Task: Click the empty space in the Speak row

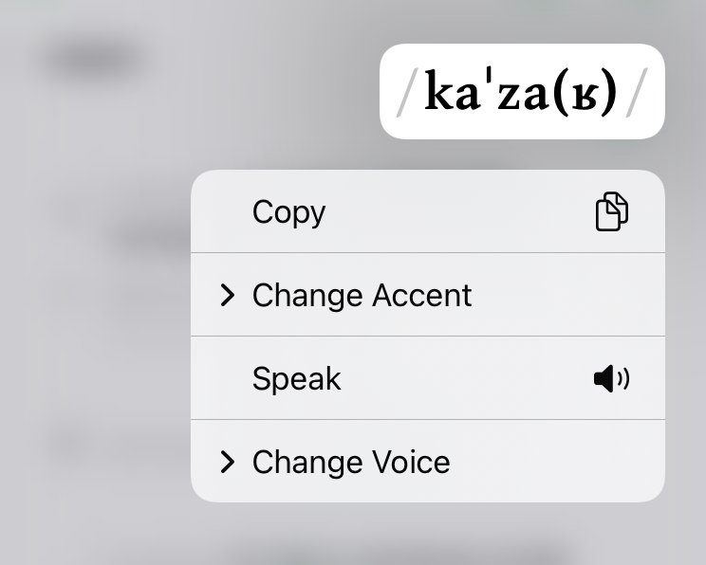Action: click(466, 378)
